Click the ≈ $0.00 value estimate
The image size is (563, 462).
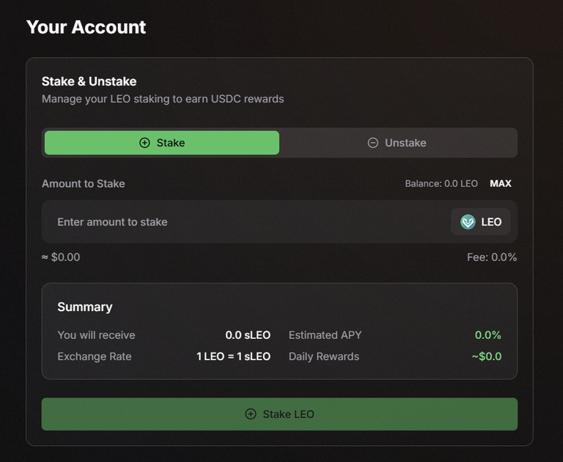pyautogui.click(x=61, y=257)
